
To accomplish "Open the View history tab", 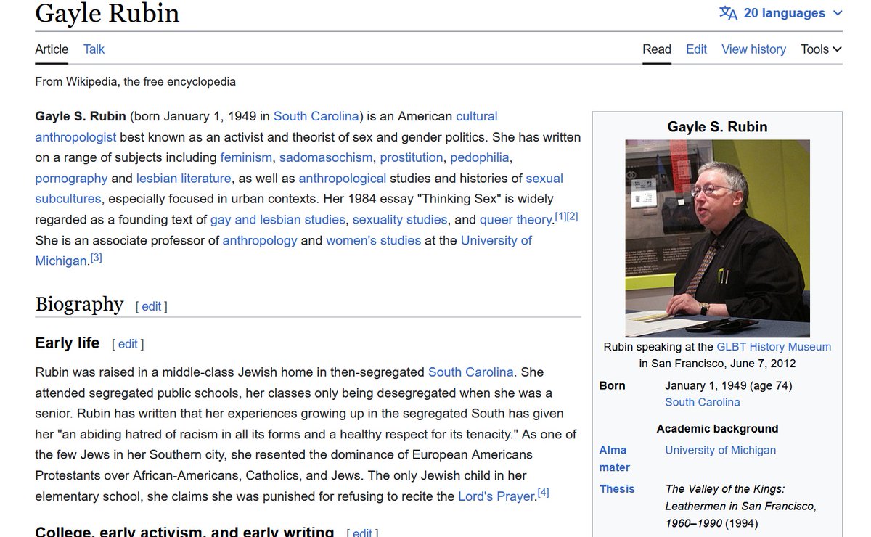I will [x=753, y=49].
